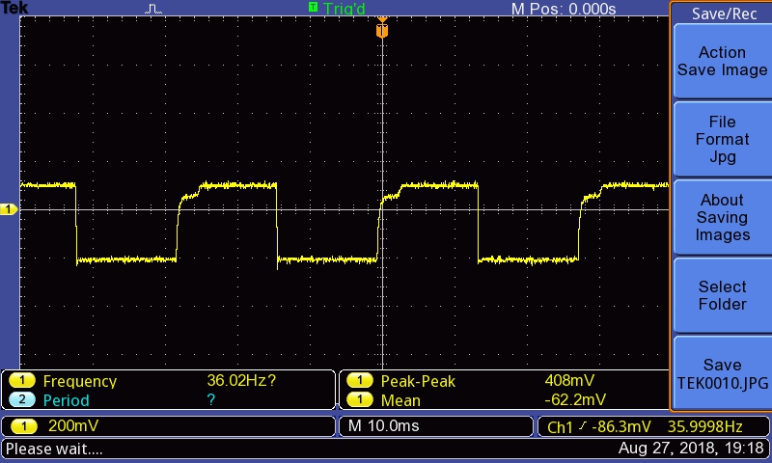Viewport: 772px width, 463px height.
Task: Click the Mean measurement label
Action: [400, 400]
